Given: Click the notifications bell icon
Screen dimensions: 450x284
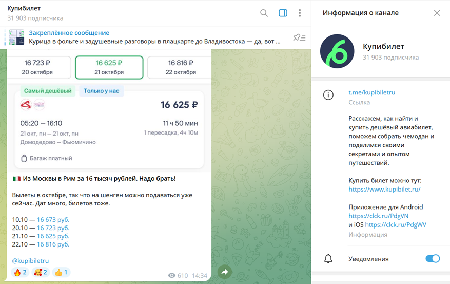Looking at the screenshot, I should click(328, 259).
